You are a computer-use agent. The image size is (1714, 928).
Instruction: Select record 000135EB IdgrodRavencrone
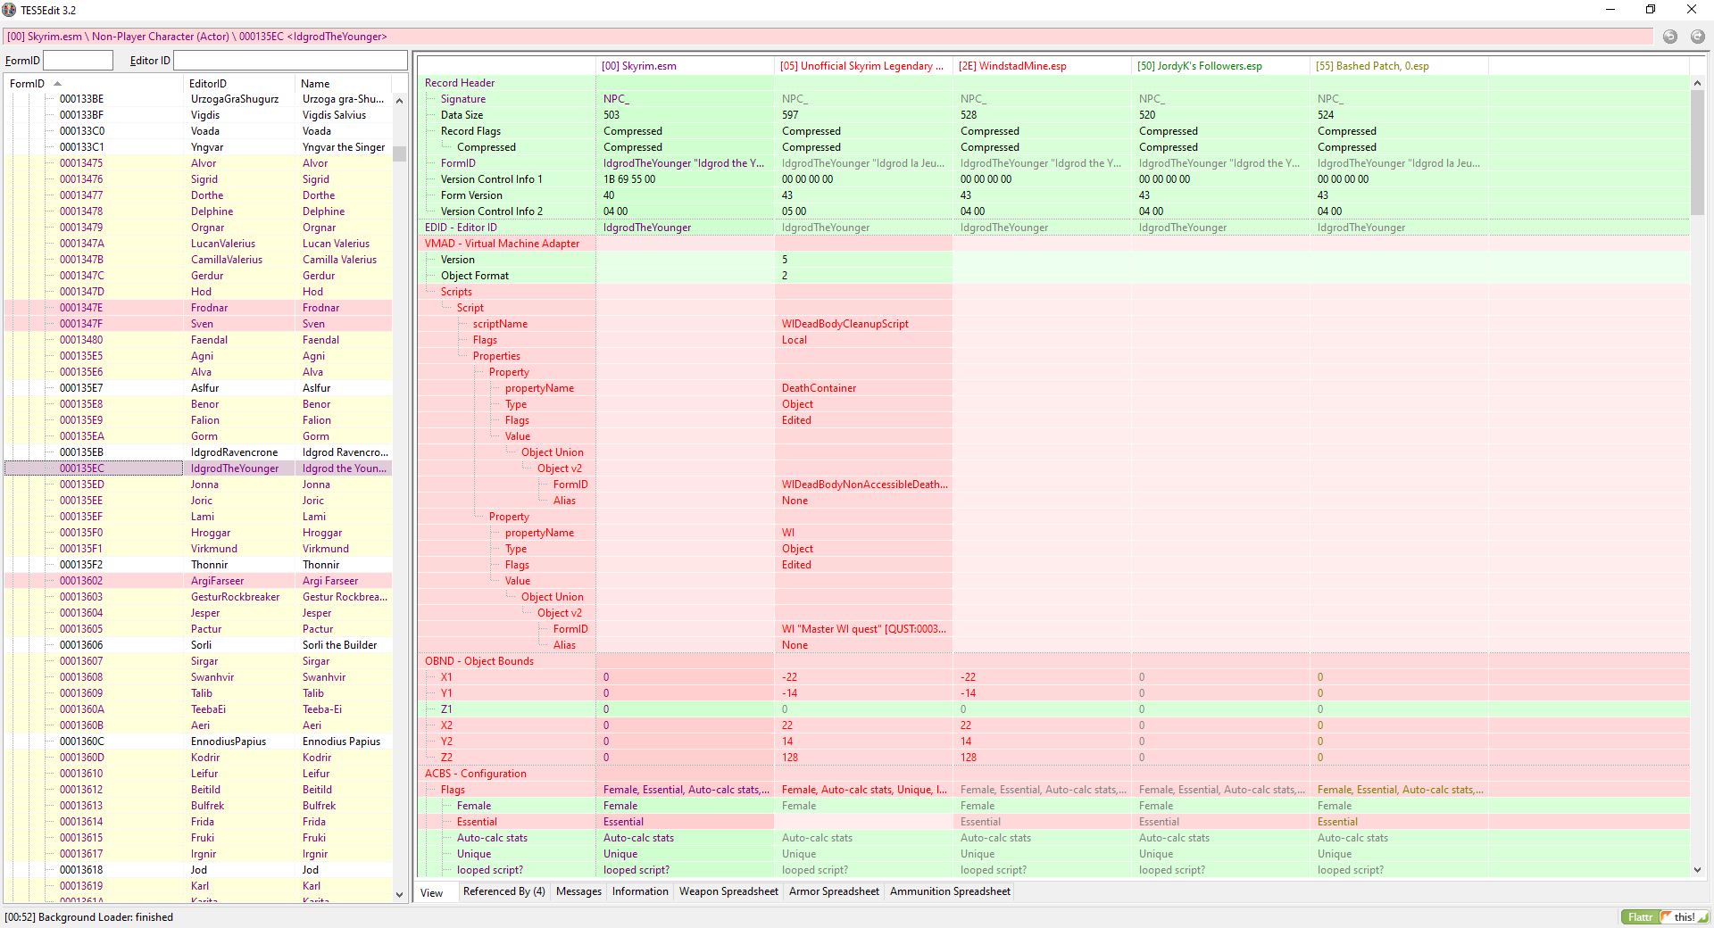(x=198, y=452)
